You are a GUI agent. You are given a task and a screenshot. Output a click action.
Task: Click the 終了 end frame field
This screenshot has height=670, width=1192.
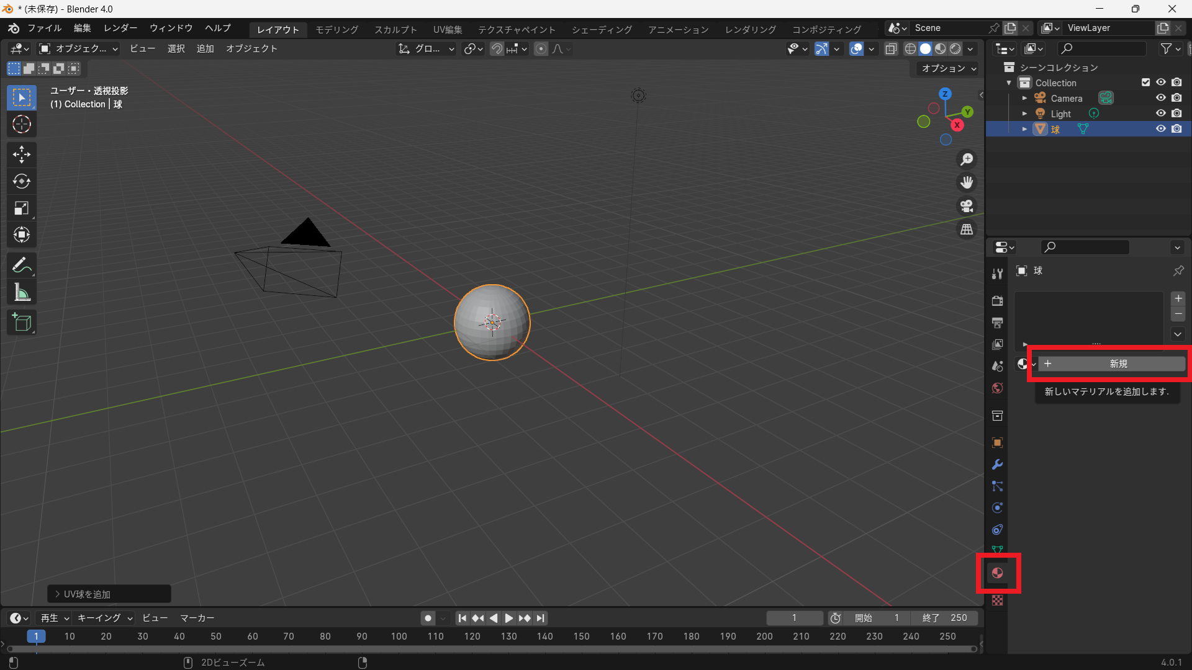pos(944,618)
